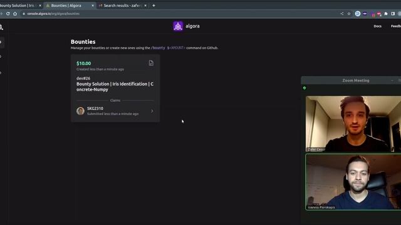
Task: Click 'Submitted less than a minute ago' text
Action: click(113, 114)
